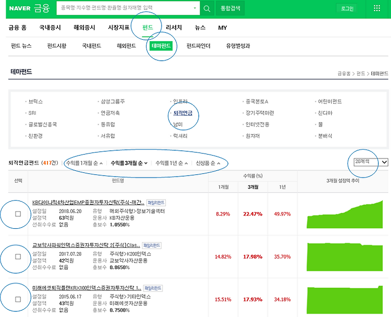Sort by 수익률 1개월 순
Image resolution: width=391 pixels, height=317 pixels.
(x=84, y=163)
